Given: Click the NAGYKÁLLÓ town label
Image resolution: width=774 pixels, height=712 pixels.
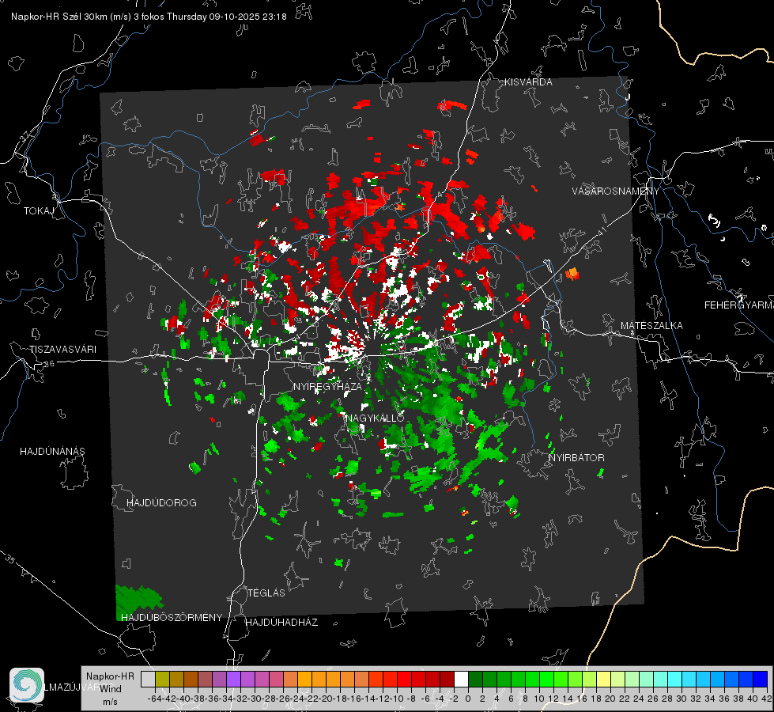Looking at the screenshot, I should pyautogui.click(x=376, y=418).
